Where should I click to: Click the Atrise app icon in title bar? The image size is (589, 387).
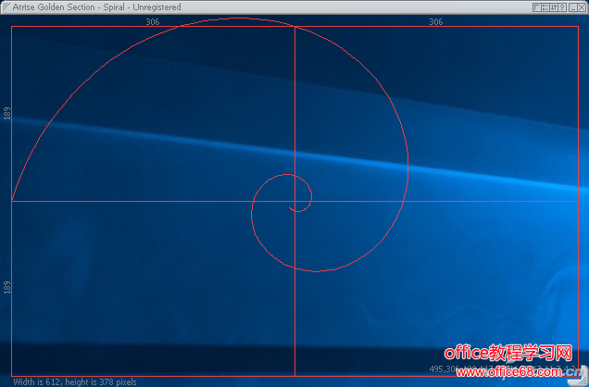pyautogui.click(x=6, y=6)
